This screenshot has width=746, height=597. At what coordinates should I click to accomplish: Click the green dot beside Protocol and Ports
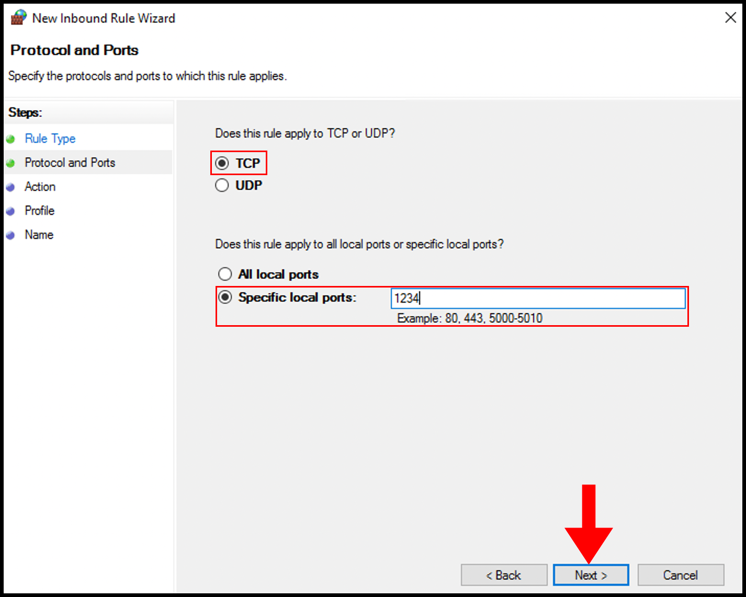12,163
